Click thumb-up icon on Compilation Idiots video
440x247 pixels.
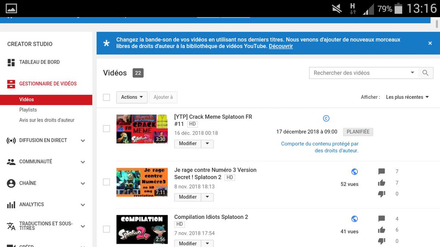pos(382,230)
